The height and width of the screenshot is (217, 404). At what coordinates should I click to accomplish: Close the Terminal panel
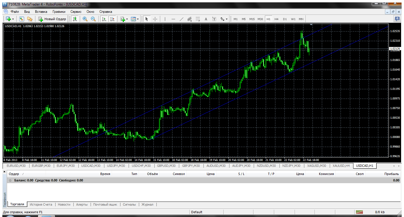(x=4, y=171)
